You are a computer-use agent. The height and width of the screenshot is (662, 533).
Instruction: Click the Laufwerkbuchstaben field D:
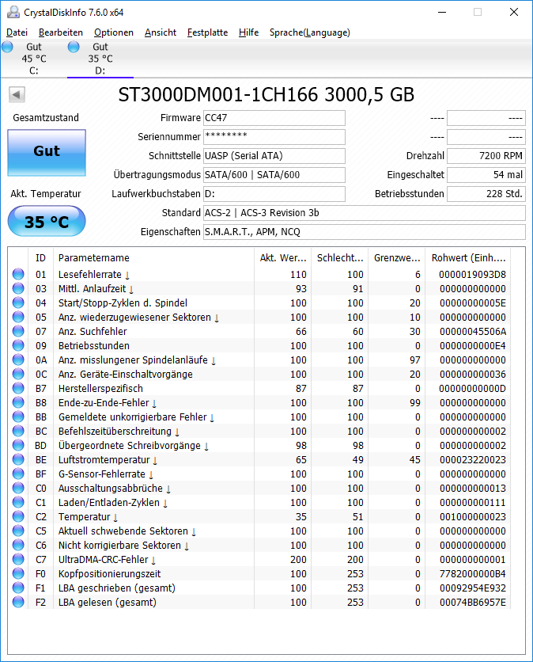(274, 194)
